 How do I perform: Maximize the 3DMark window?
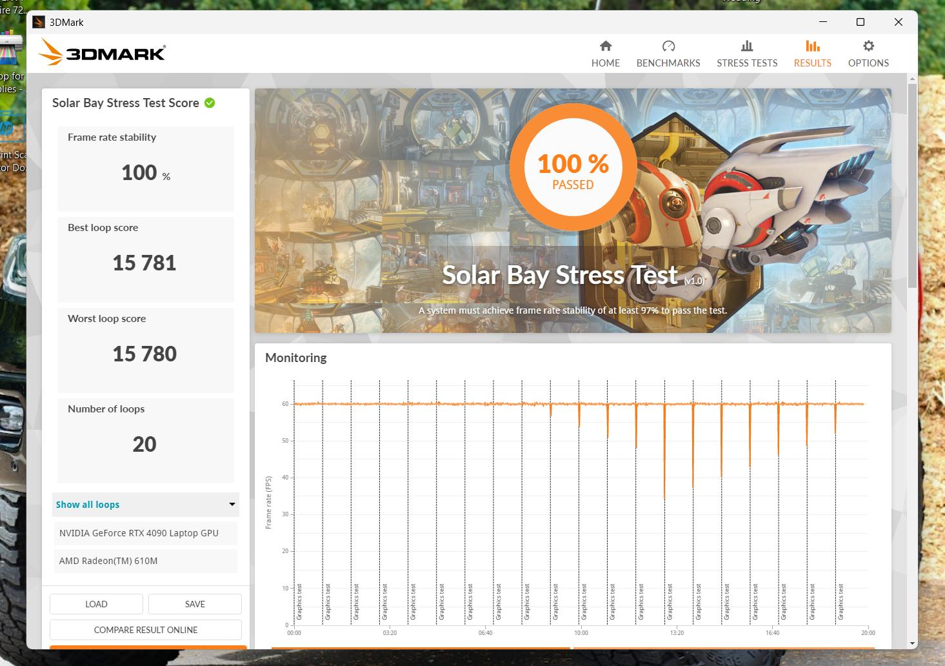point(860,22)
